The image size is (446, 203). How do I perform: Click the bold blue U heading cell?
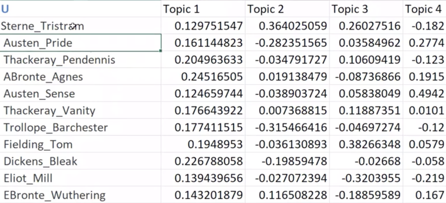[x=5, y=9]
